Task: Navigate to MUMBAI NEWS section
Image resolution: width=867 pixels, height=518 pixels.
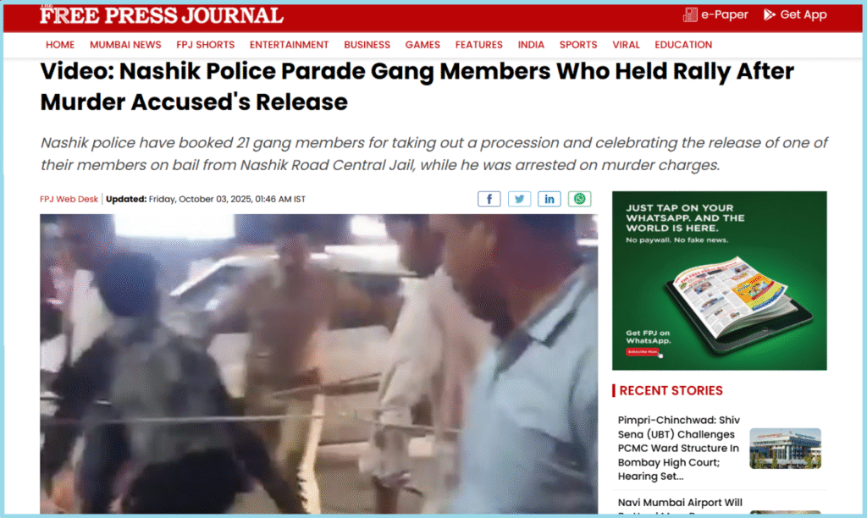Action: (125, 45)
